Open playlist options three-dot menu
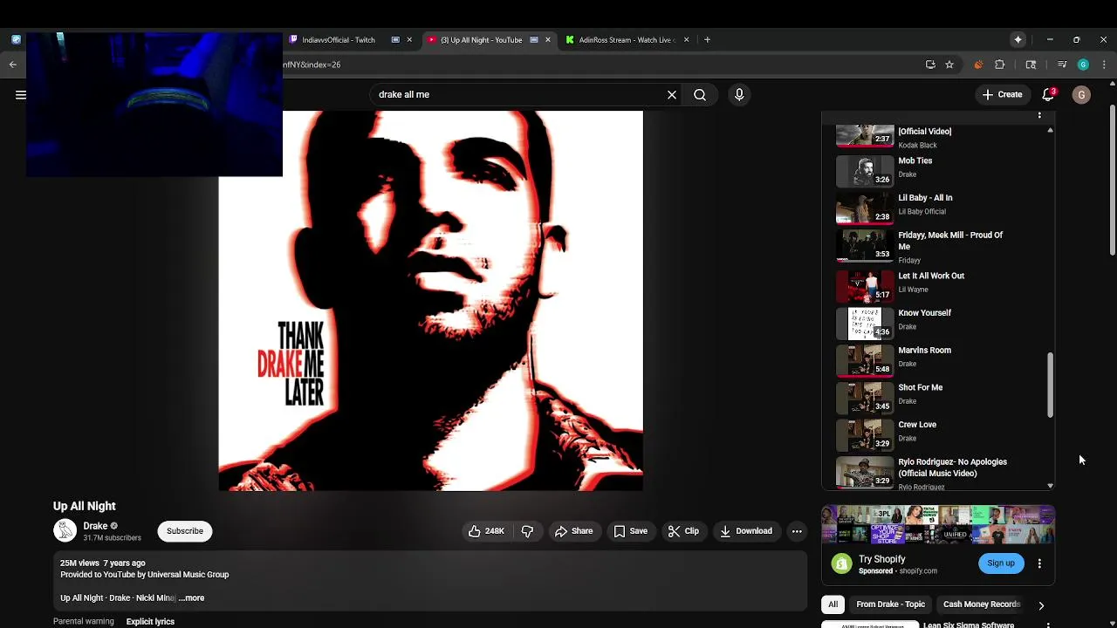Image resolution: width=1117 pixels, height=628 pixels. [1039, 116]
